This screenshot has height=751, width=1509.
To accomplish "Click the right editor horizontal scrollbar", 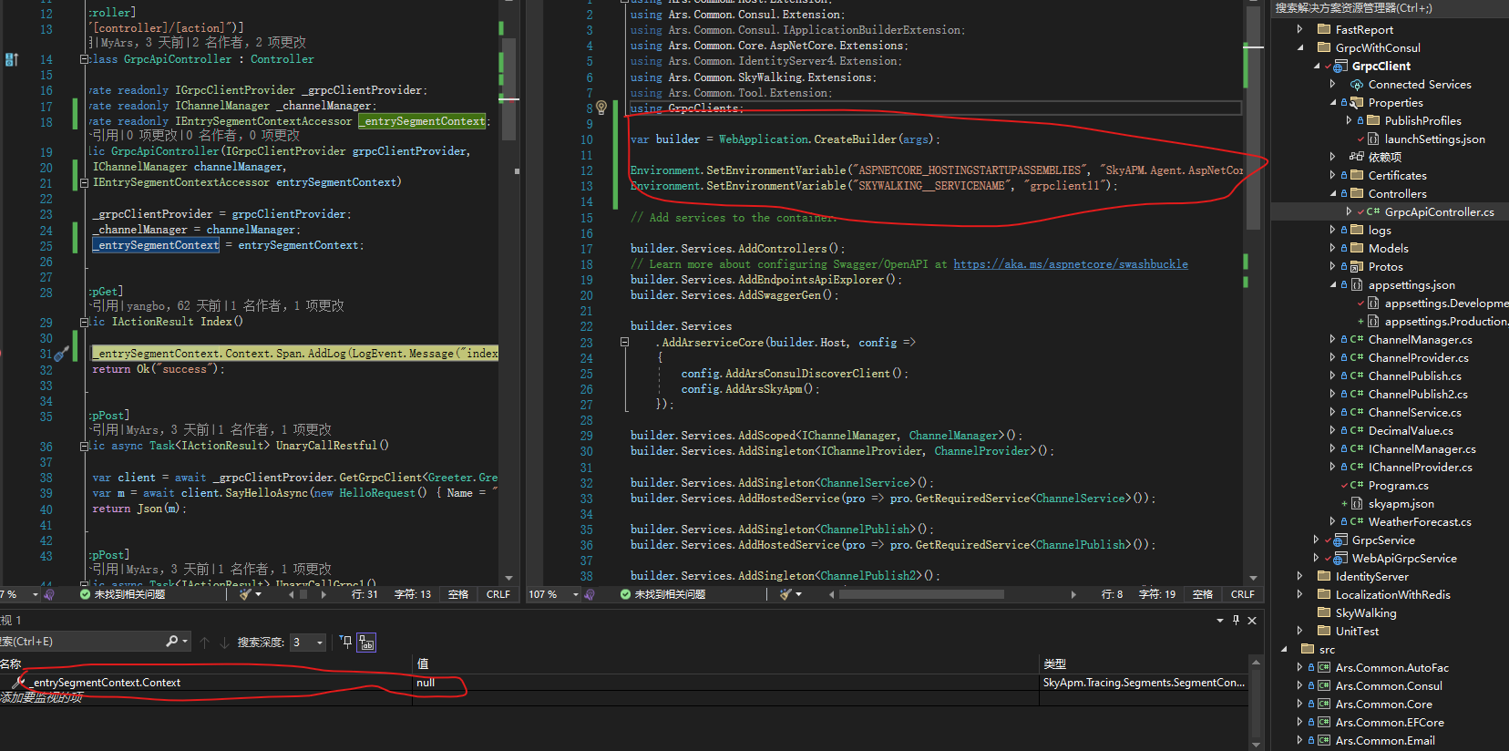I will (x=922, y=594).
